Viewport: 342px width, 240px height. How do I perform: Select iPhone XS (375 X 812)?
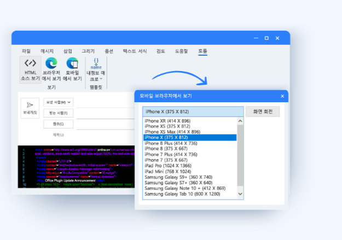(167, 126)
